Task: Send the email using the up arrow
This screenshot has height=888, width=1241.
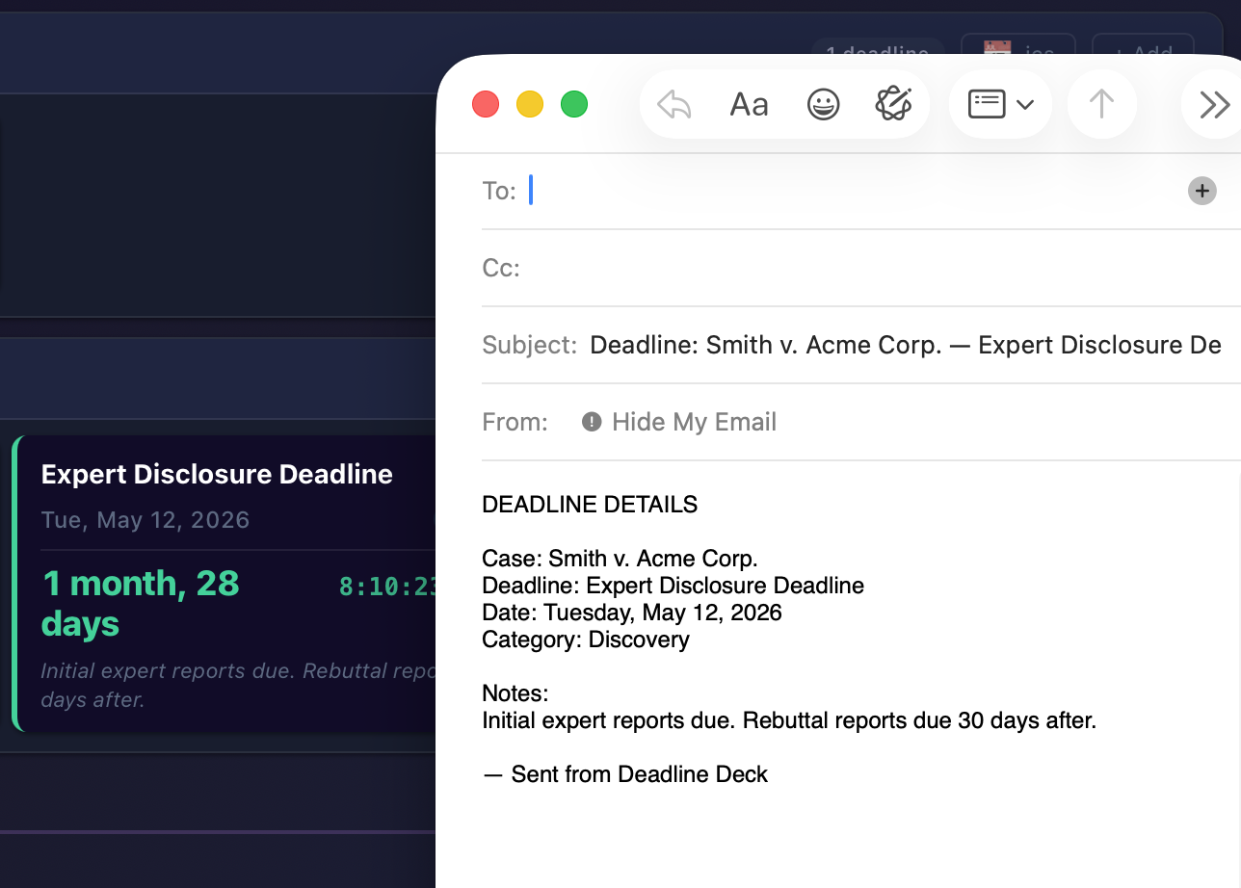Action: pos(1101,103)
